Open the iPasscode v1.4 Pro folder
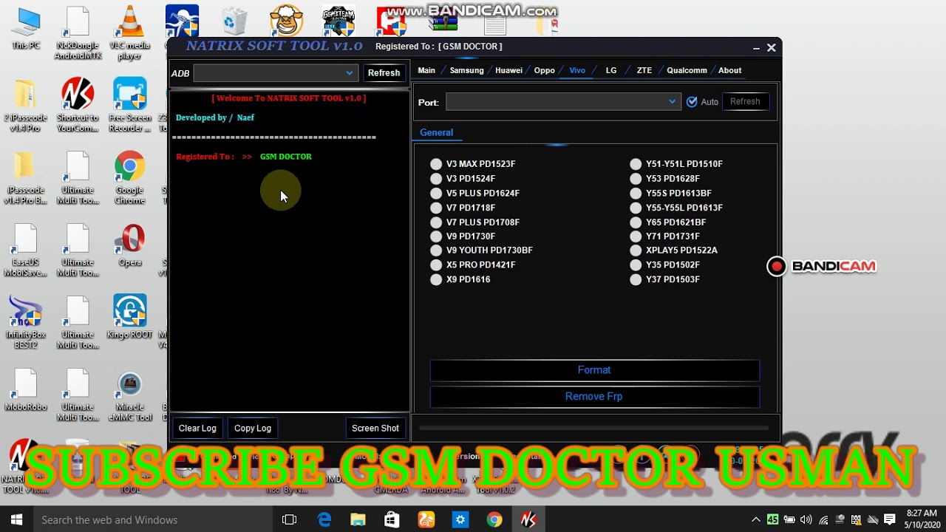The width and height of the screenshot is (946, 532). tap(25, 106)
